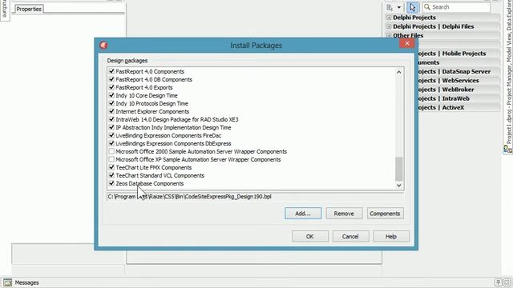The width and height of the screenshot is (513, 288).
Task: Select TeeChart Standard VCL Components row text
Action: coord(160,176)
